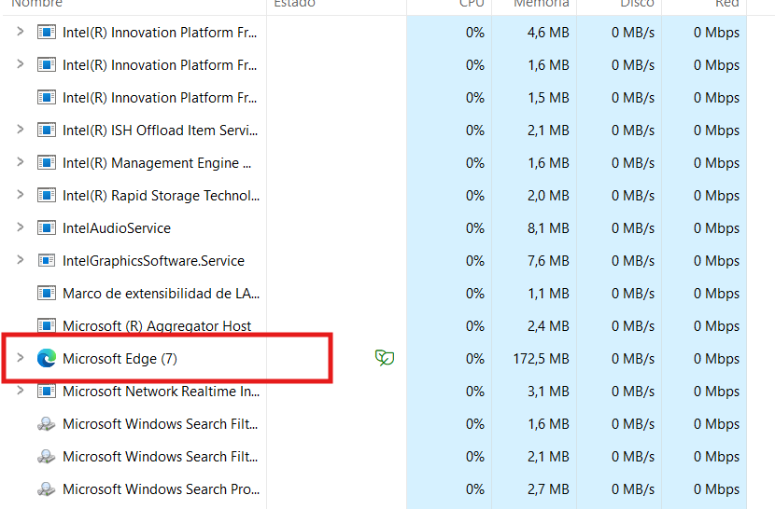Click the Intel(R) ISH Offload Item Servi... icon
The image size is (775, 509).
[x=47, y=130]
